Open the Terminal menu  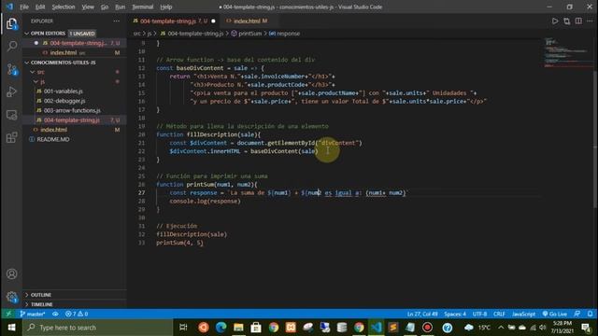143,7
